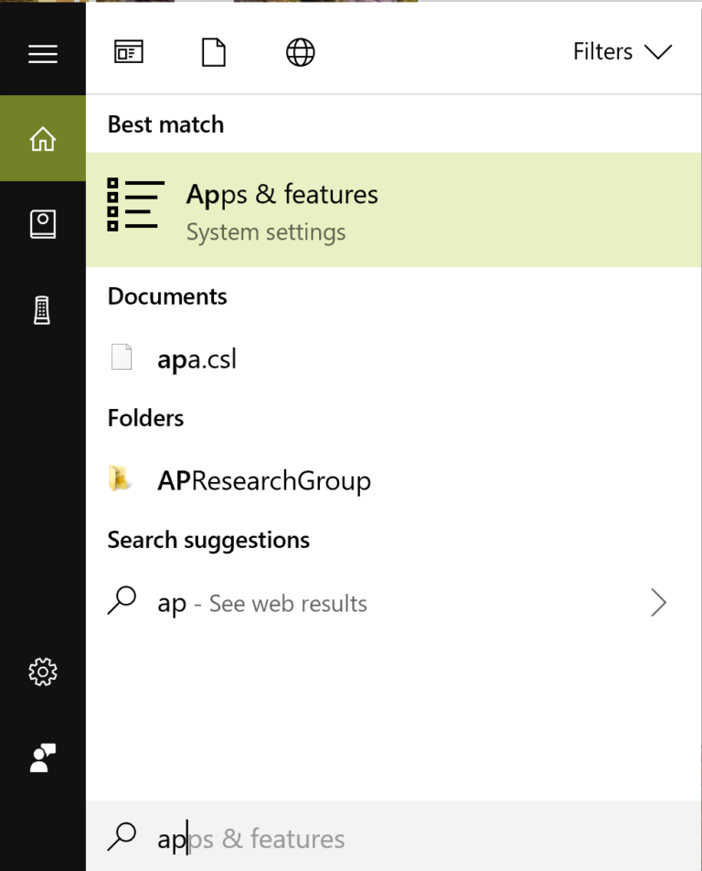Click the chevron next to See web results
The image size is (702, 871).
click(x=659, y=602)
